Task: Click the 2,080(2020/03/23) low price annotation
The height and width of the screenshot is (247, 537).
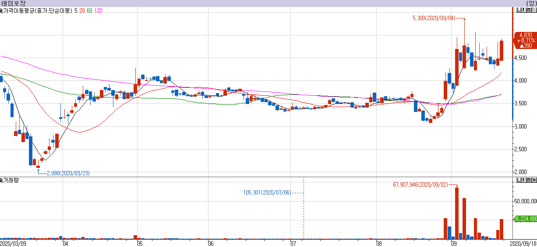Action: tap(68, 173)
